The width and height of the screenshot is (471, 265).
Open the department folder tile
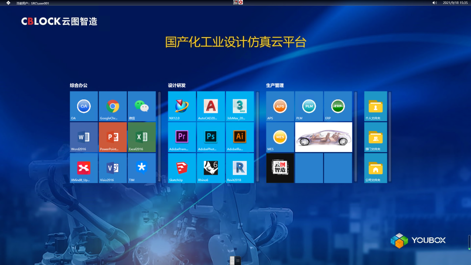tap(375, 137)
